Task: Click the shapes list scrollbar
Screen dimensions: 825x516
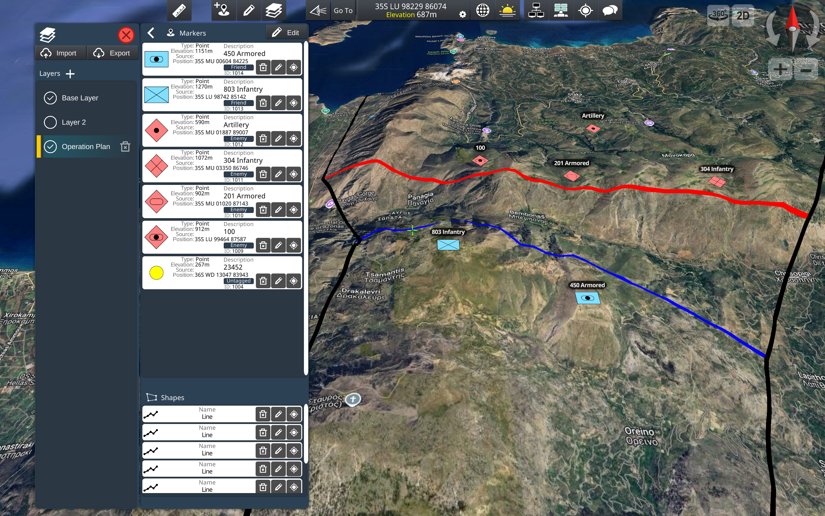Action: click(x=306, y=434)
